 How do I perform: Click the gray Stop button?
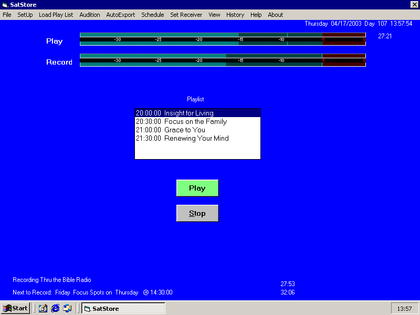click(x=197, y=213)
